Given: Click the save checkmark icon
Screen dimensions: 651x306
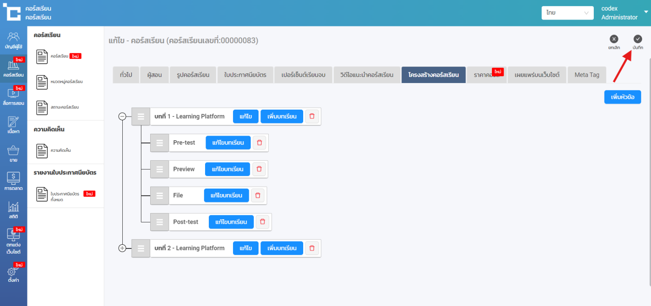Looking at the screenshot, I should [638, 39].
